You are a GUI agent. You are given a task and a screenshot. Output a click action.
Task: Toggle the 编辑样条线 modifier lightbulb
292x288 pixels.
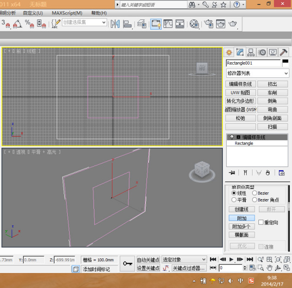(x=232, y=137)
